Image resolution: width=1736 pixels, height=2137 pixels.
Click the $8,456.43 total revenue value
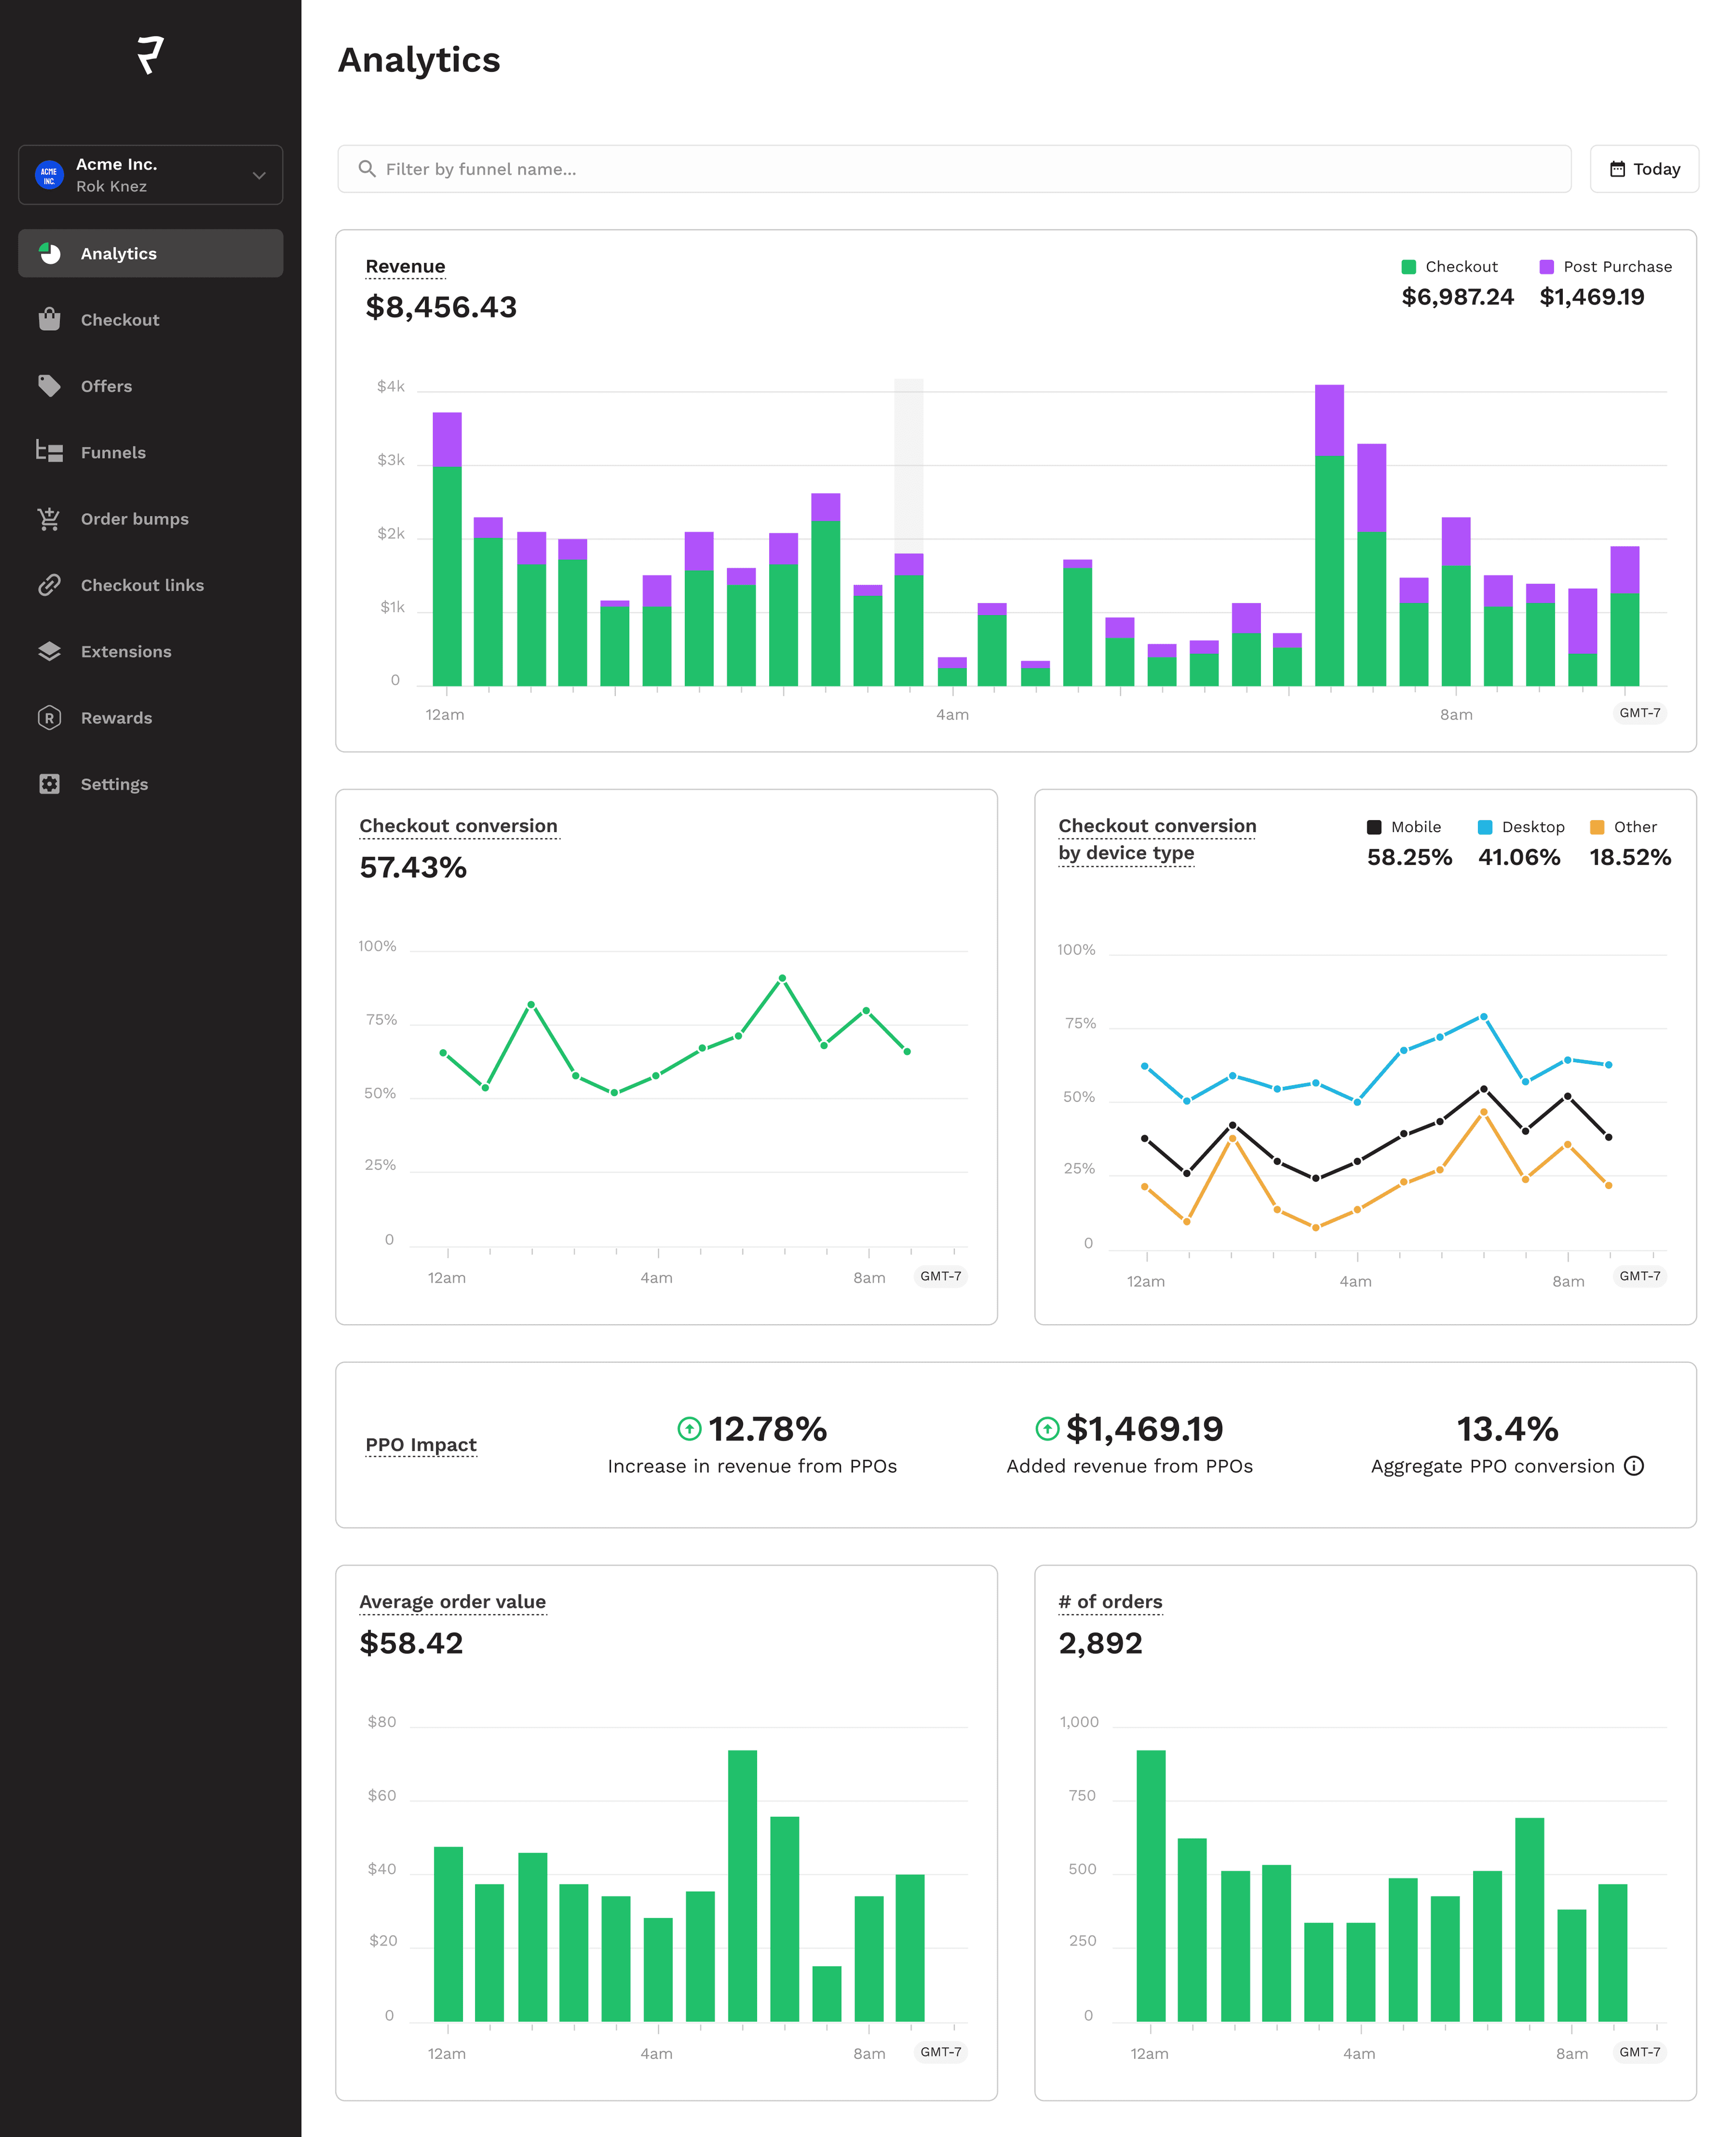coord(441,307)
